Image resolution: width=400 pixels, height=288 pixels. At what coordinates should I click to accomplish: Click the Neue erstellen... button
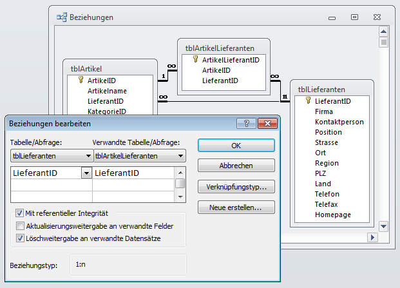(236, 207)
